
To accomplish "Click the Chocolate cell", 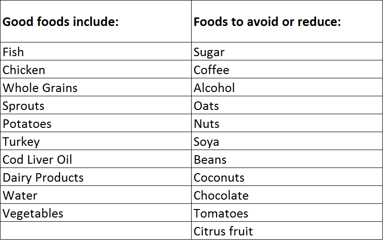I will (x=287, y=195).
